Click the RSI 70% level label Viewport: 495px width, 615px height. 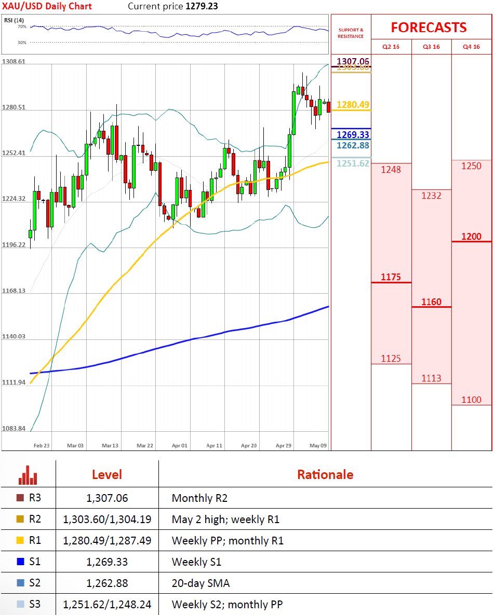pos(22,26)
